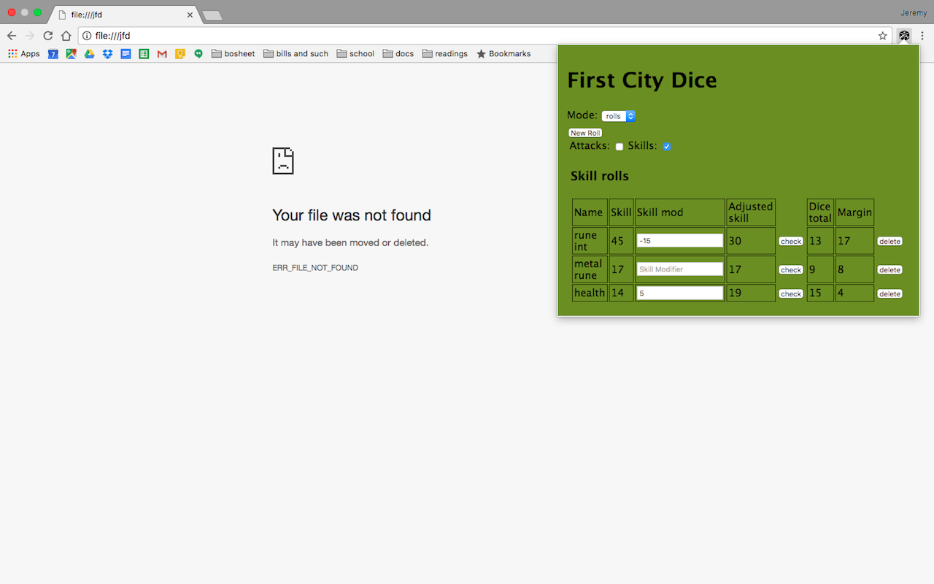Delete the rune int skill roll

[889, 242]
